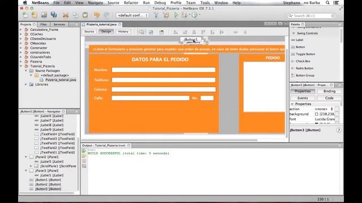Viewport: 362px width, 203px height.
Task: Collapse the Swing Controls palette section
Action: [294, 33]
